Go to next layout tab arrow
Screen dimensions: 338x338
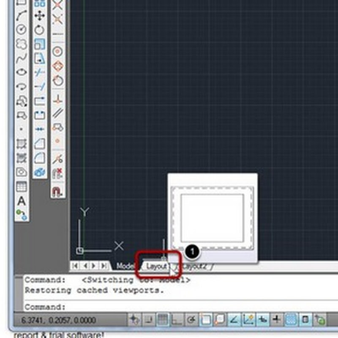pyautogui.click(x=94, y=266)
